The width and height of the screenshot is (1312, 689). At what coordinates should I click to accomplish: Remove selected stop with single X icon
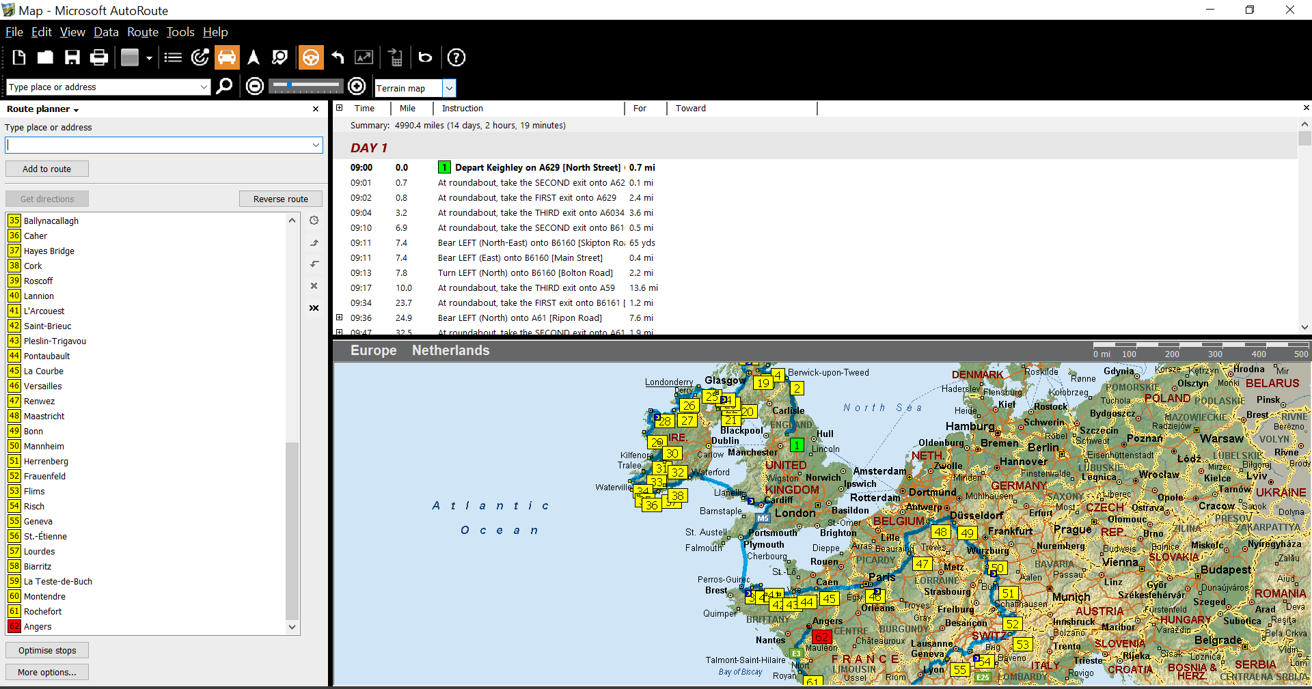click(x=314, y=285)
